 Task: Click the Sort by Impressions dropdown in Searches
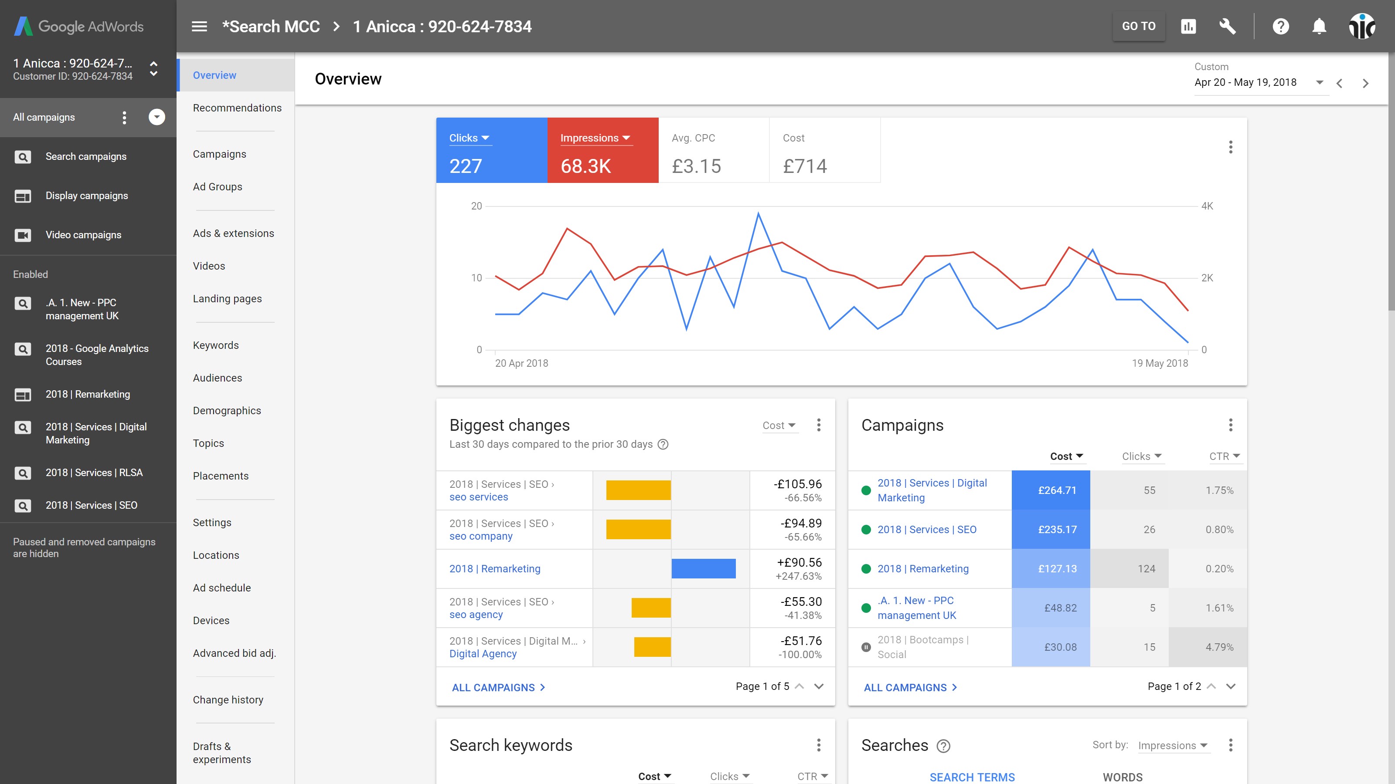coord(1174,745)
